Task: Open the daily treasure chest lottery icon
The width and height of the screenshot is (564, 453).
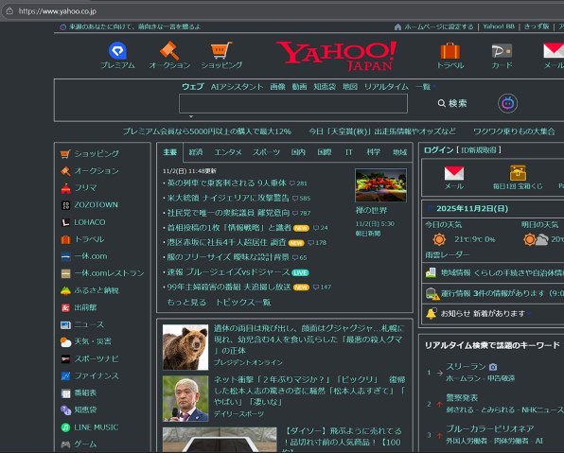Action: click(x=518, y=173)
